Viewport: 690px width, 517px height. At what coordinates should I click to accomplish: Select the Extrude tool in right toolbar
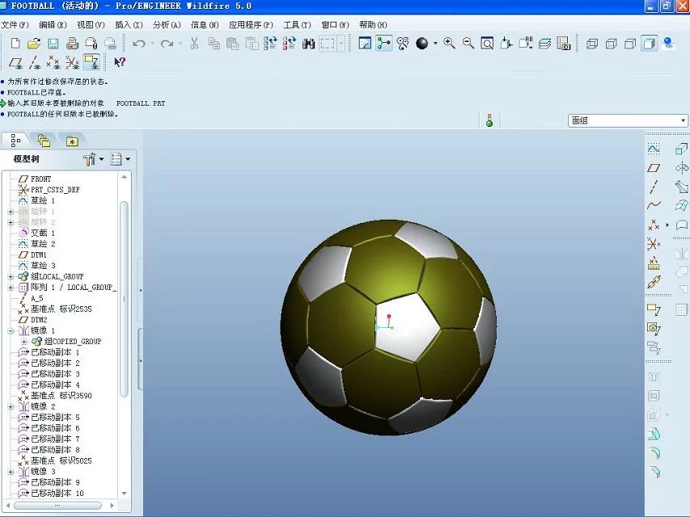point(681,149)
